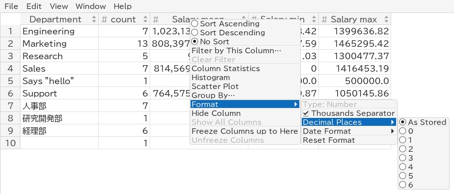Open the File menu
Screen dimensions: 454x194
click(x=11, y=6)
